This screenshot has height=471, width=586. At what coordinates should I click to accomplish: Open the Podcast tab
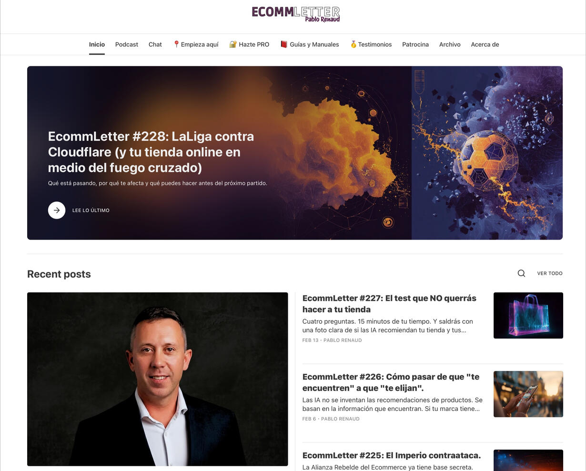(127, 44)
